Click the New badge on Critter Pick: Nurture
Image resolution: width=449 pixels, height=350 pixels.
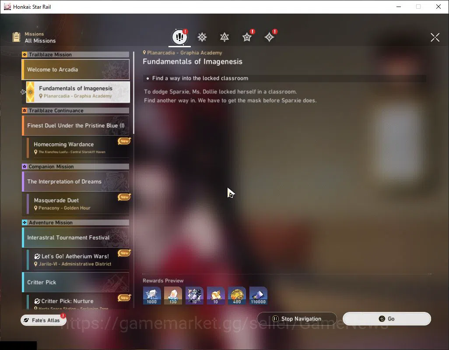(124, 298)
